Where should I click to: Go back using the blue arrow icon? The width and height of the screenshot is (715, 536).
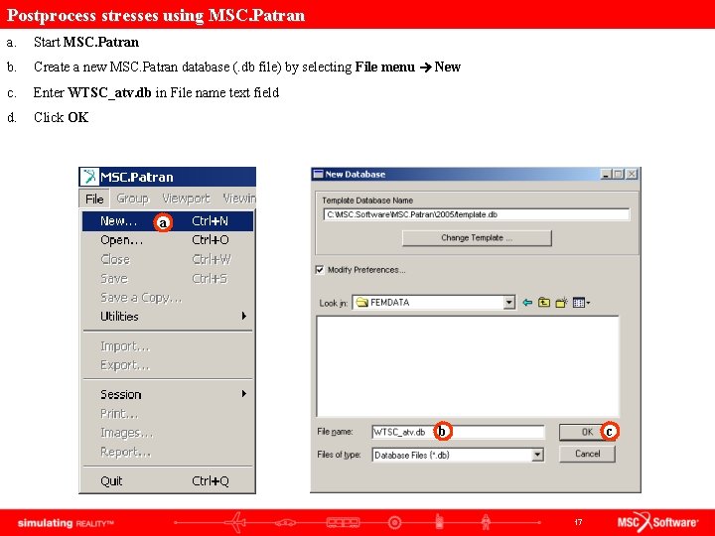(x=527, y=302)
